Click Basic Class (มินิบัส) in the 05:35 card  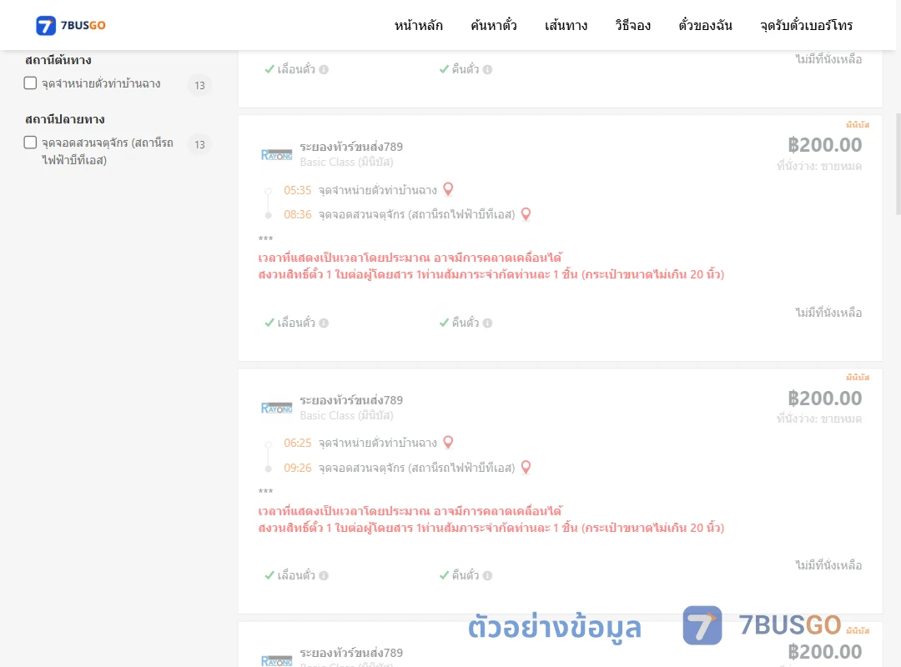[346, 162]
